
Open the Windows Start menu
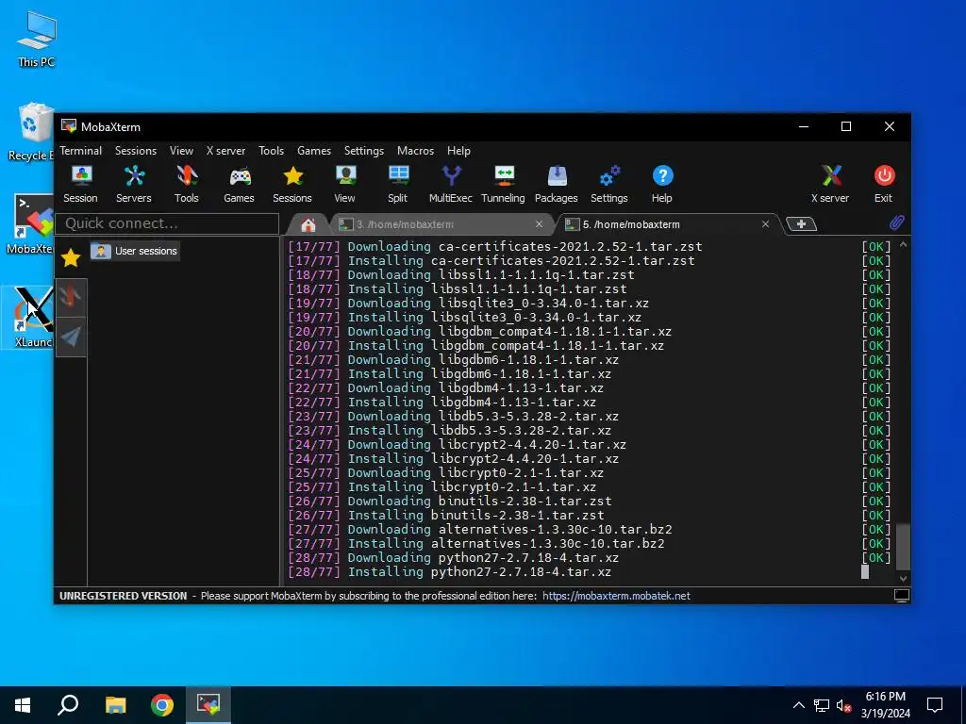point(23,705)
